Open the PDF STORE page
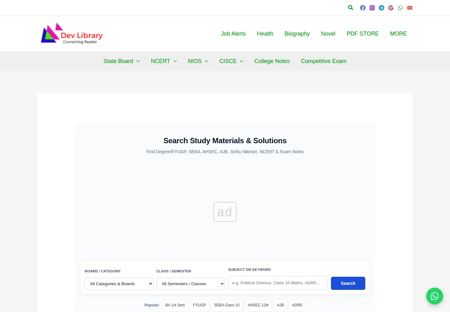The height and width of the screenshot is (312, 450). (x=362, y=34)
